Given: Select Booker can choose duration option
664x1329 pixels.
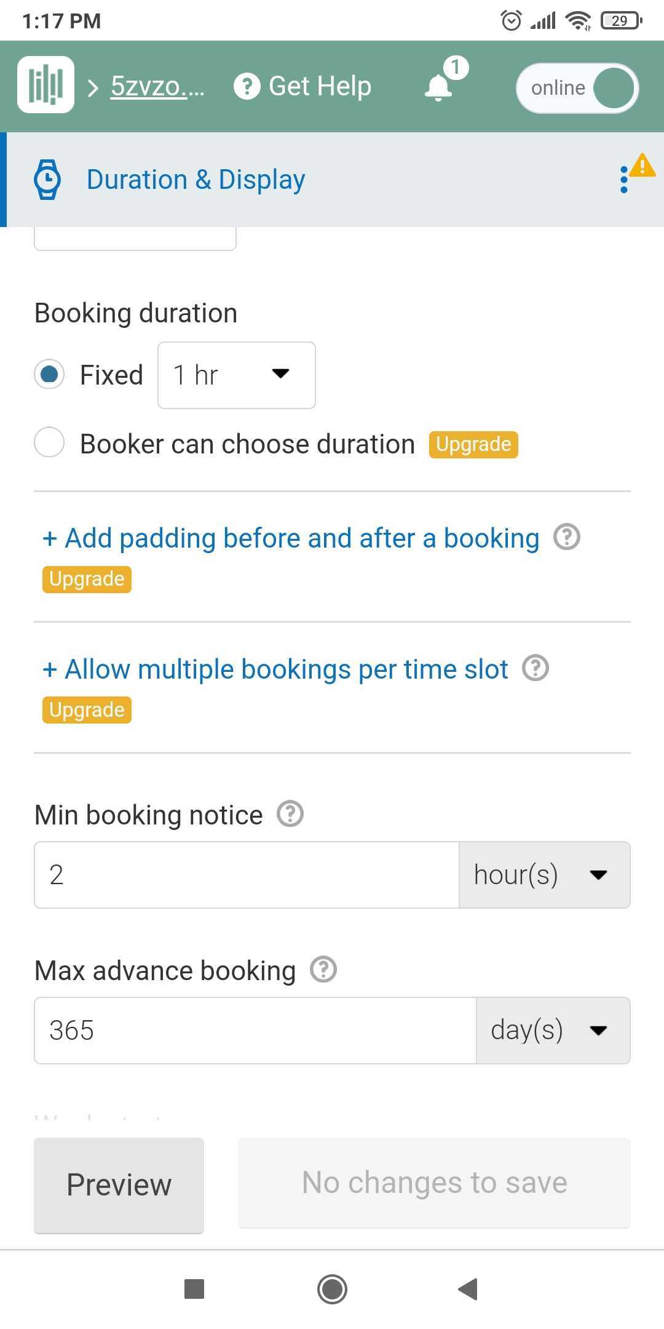Looking at the screenshot, I should (49, 442).
